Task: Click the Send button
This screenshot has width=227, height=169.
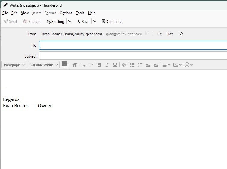Action: [10, 22]
